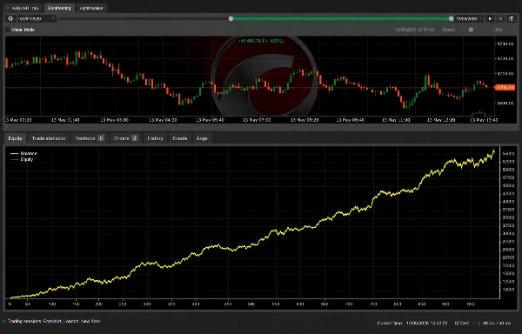Click the options dots right of 100x
This screenshot has width=522, height=334.
(x=514, y=30)
